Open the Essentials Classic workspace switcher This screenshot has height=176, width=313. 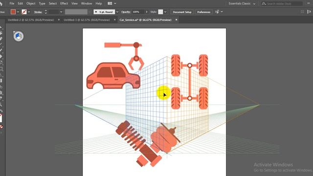pyautogui.click(x=242, y=3)
